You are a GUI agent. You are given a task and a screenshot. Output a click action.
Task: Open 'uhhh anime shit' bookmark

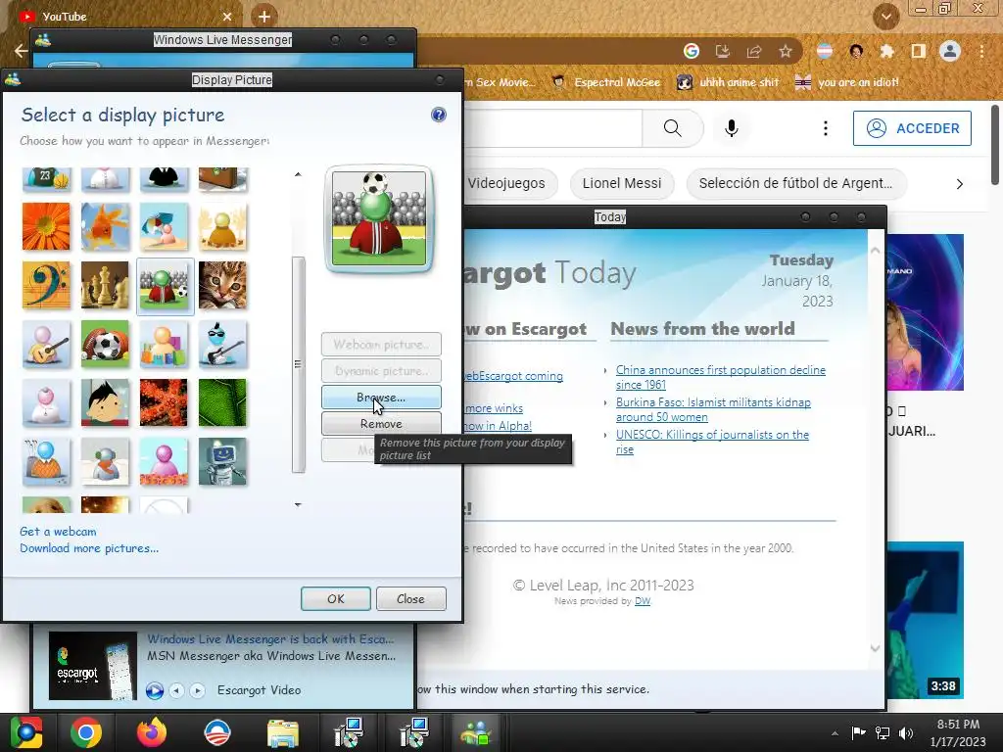[728, 82]
